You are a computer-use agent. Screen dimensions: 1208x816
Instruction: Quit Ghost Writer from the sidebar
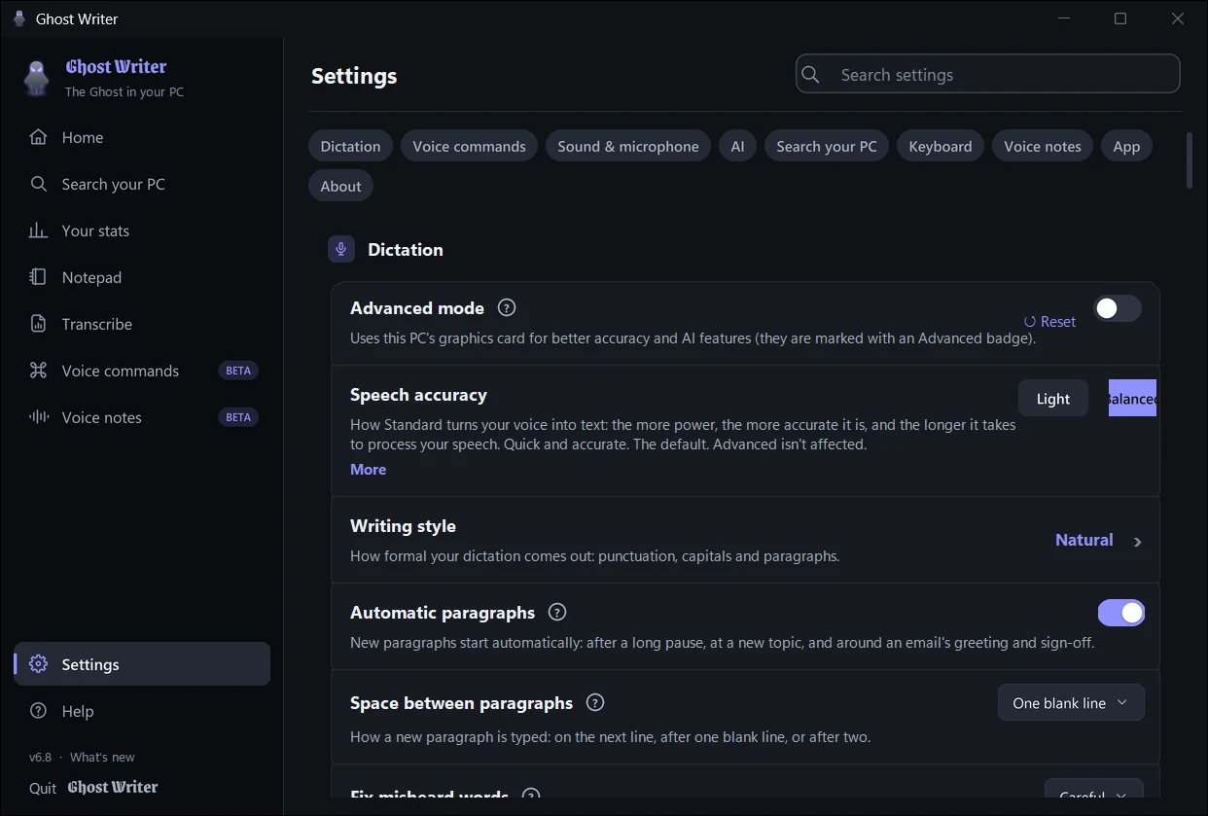(x=93, y=788)
